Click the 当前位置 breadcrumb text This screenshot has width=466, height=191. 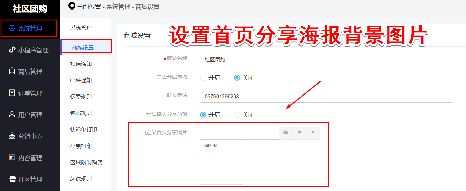(89, 7)
